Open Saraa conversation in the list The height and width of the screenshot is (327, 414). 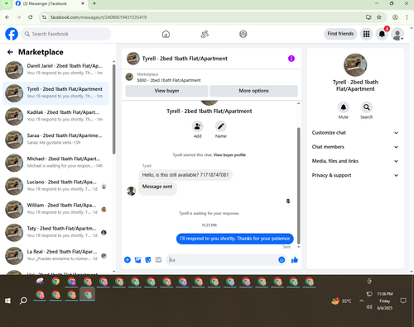point(56,139)
